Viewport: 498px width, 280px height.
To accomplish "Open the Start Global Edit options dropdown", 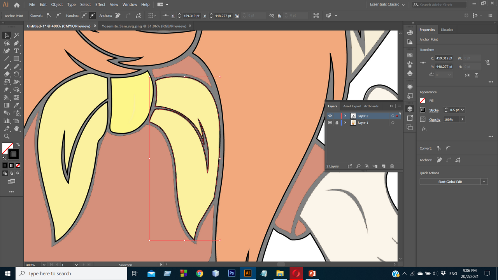I will tap(484, 182).
